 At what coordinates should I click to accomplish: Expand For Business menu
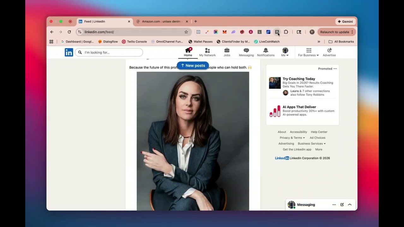[x=308, y=52]
